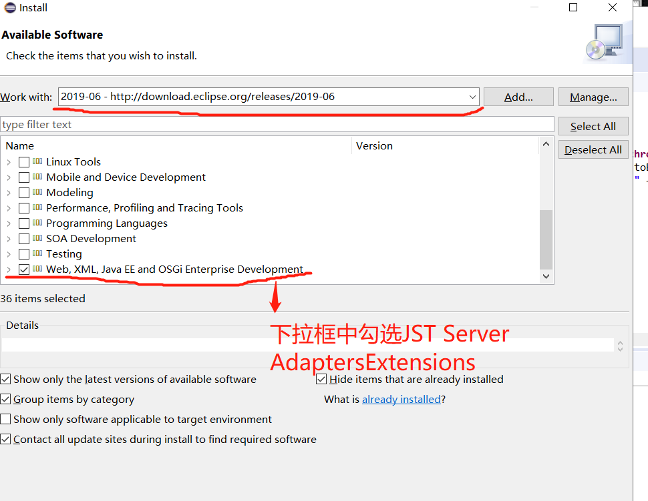
Task: Expand Mobile and Device Development node
Action: [x=9, y=177]
